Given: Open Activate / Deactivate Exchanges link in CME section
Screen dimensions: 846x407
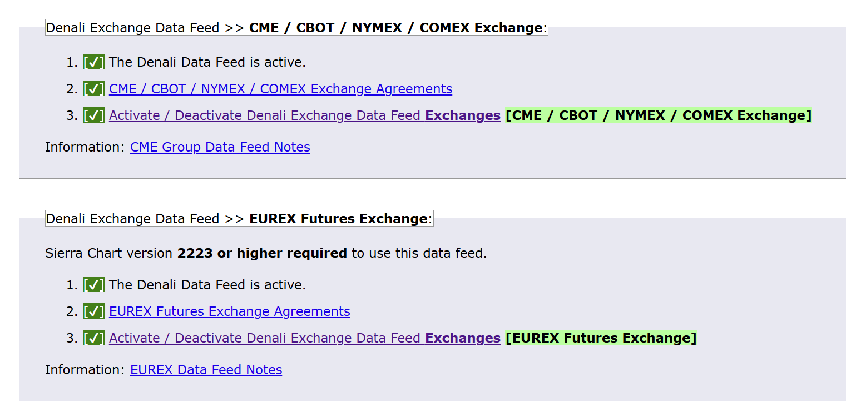Looking at the screenshot, I should pyautogui.click(x=304, y=115).
